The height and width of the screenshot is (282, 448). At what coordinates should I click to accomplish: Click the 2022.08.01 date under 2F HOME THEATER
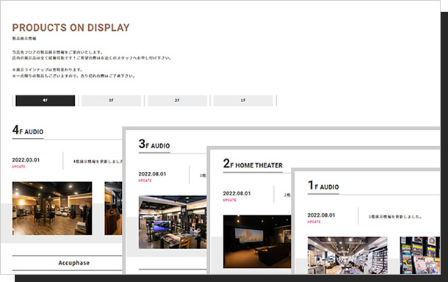(x=237, y=193)
